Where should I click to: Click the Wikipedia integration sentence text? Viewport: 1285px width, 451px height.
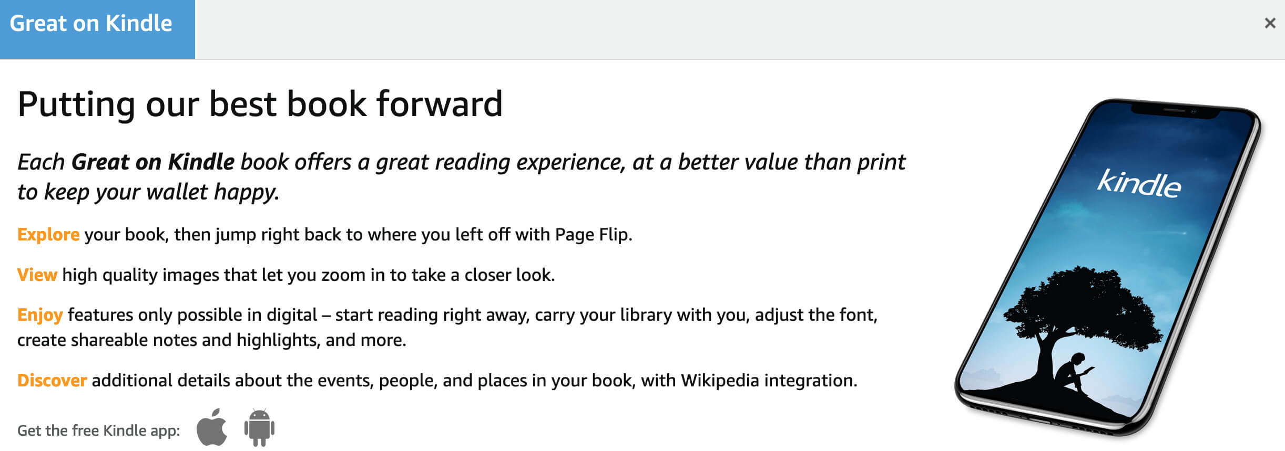tap(437, 380)
